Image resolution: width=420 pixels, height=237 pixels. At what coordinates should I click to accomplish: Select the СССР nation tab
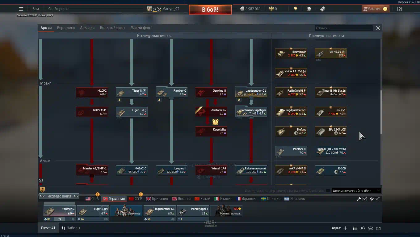(135, 199)
